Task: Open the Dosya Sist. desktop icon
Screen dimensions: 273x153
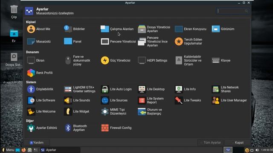Action: click(14, 59)
